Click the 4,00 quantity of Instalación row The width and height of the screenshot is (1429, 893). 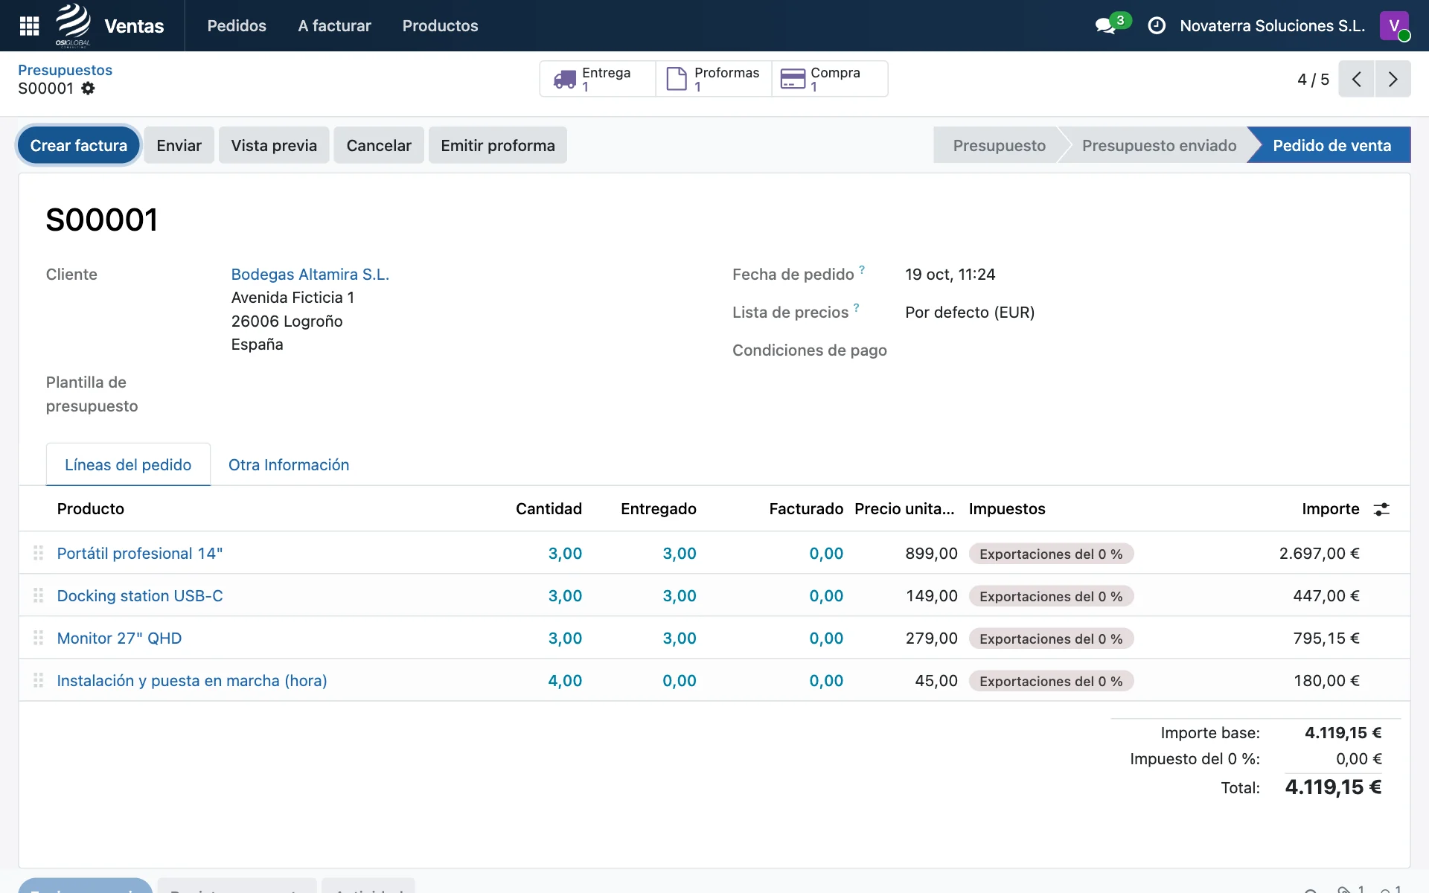tap(565, 680)
